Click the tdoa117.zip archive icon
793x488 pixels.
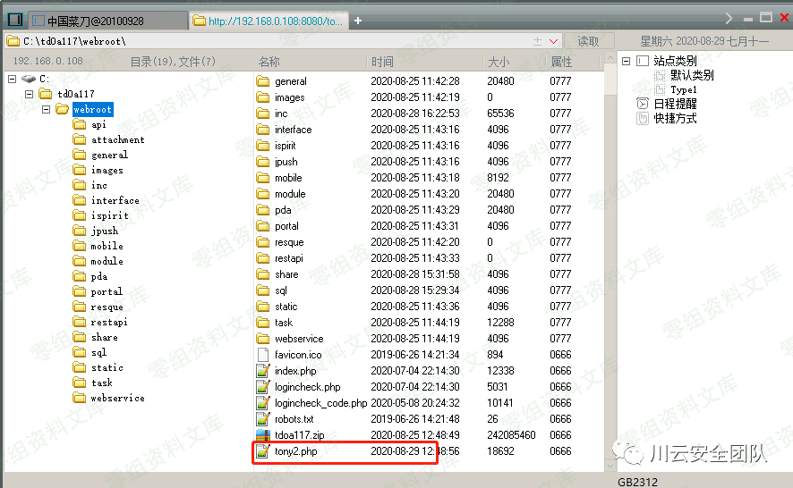pos(263,435)
